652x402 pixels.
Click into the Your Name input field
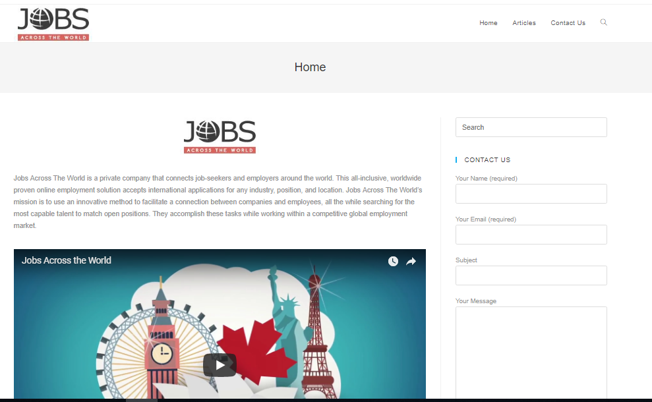coord(531,194)
